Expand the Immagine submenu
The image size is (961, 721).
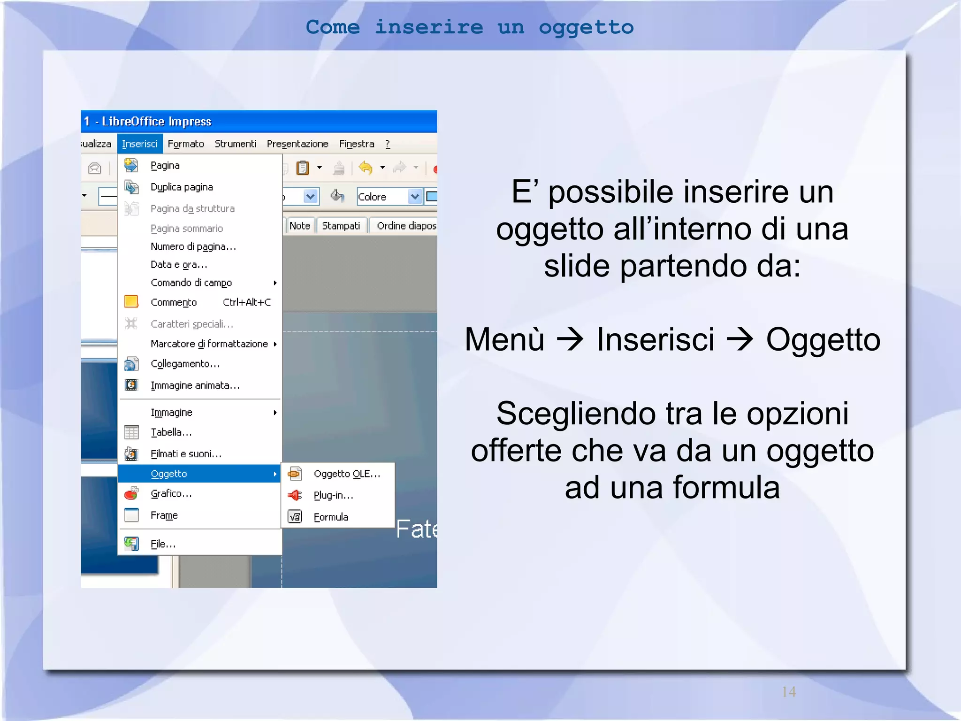[x=275, y=413]
